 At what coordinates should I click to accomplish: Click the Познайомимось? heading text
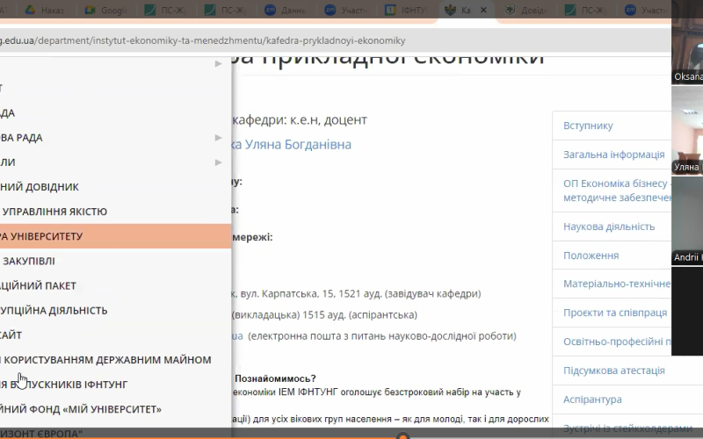[275, 379]
